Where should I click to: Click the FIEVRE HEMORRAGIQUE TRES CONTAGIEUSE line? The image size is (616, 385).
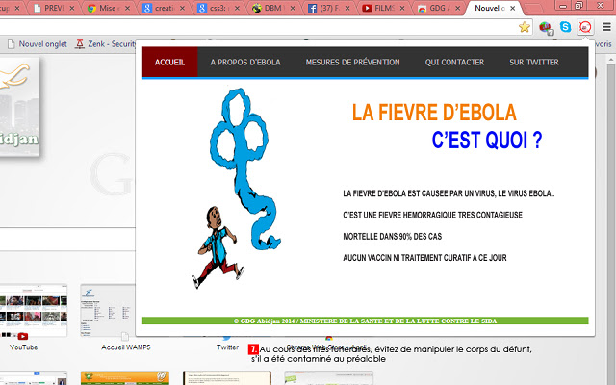coord(432,216)
